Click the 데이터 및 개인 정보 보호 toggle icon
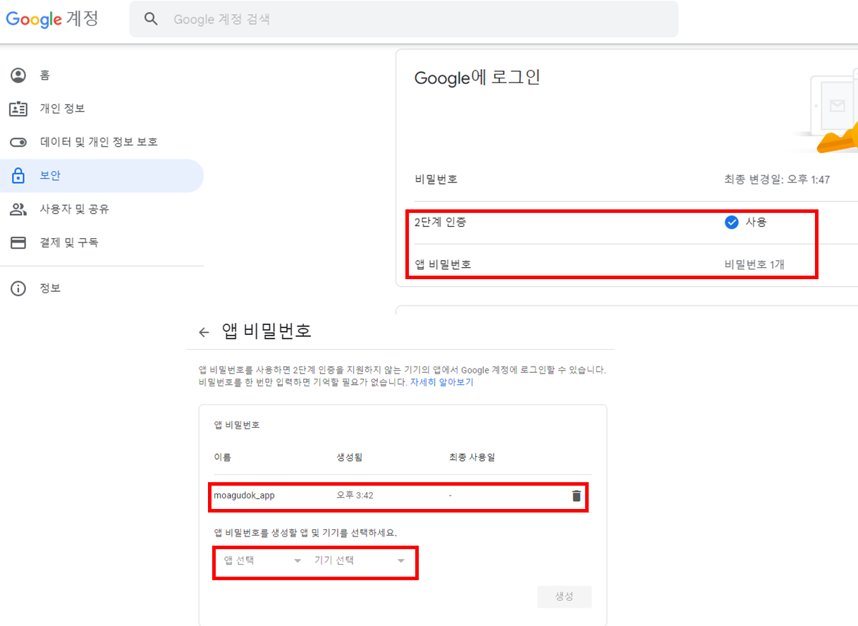This screenshot has width=858, height=626. (18, 142)
